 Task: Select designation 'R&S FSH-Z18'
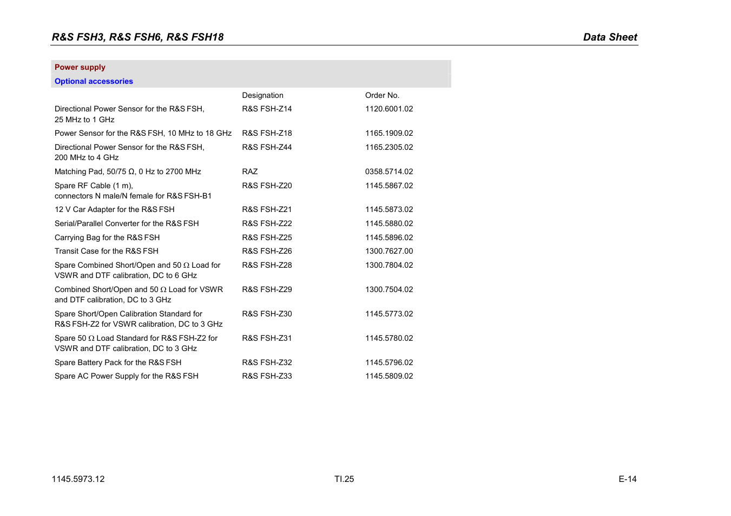pyautogui.click(x=267, y=133)
